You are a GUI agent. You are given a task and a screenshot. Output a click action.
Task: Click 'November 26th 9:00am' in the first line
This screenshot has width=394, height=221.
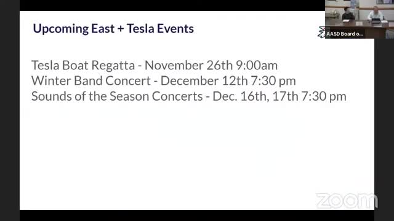coord(211,66)
